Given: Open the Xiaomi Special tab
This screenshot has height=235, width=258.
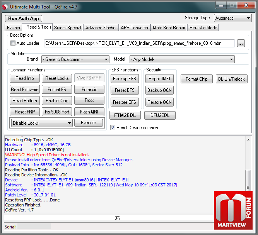Looking at the screenshot, I should tap(68, 28).
